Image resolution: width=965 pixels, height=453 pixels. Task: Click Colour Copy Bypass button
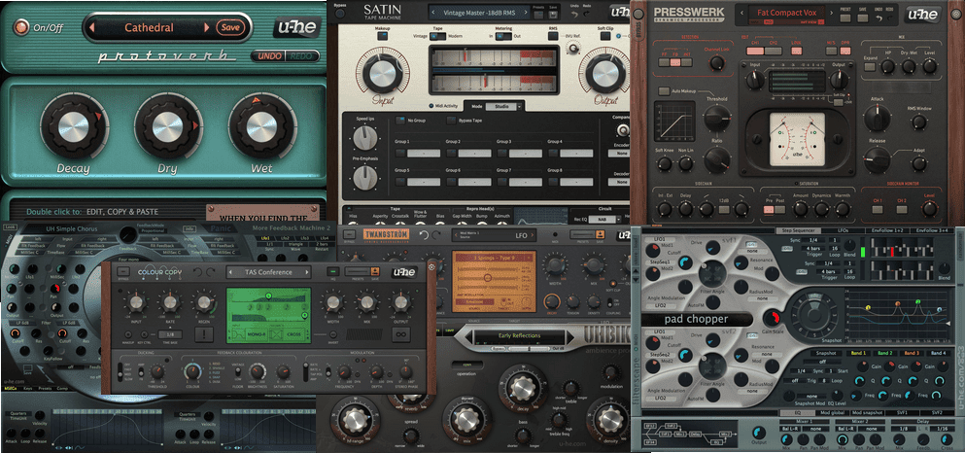coord(123,271)
